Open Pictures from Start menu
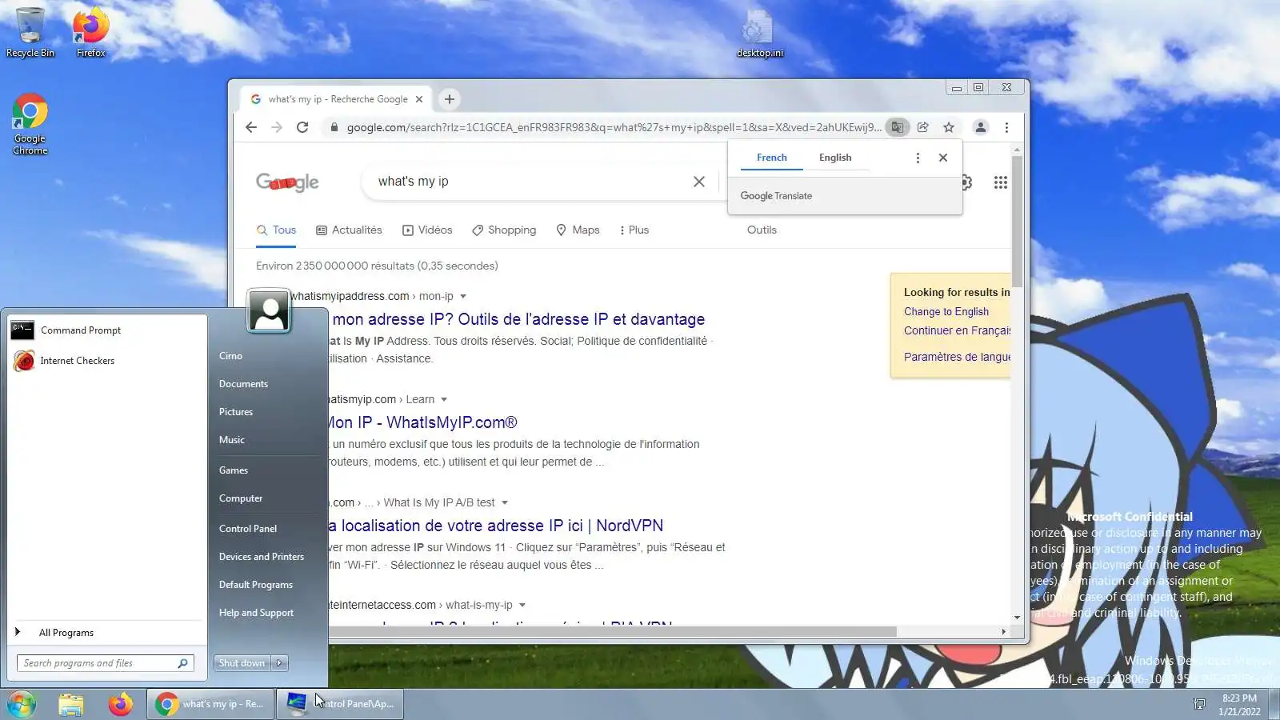 (x=236, y=412)
